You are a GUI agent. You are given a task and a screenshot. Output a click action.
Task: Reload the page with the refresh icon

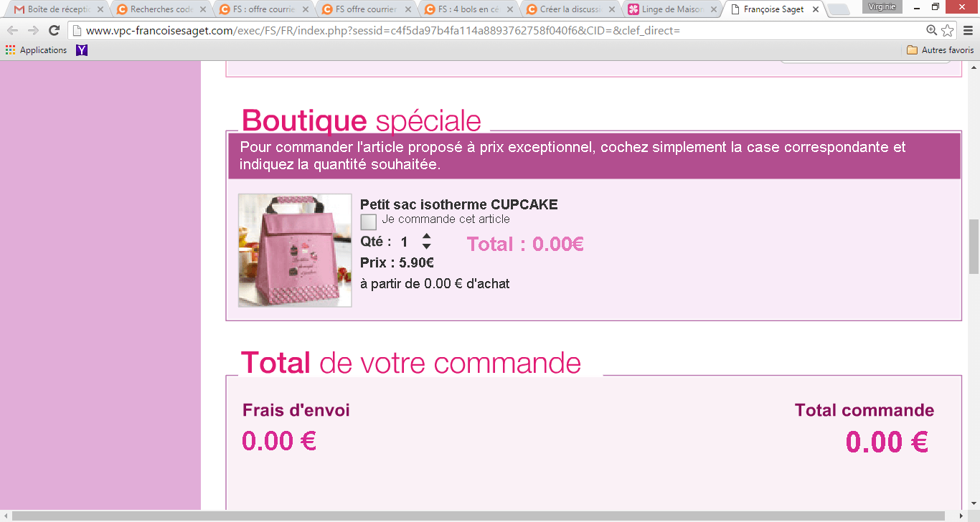click(54, 30)
